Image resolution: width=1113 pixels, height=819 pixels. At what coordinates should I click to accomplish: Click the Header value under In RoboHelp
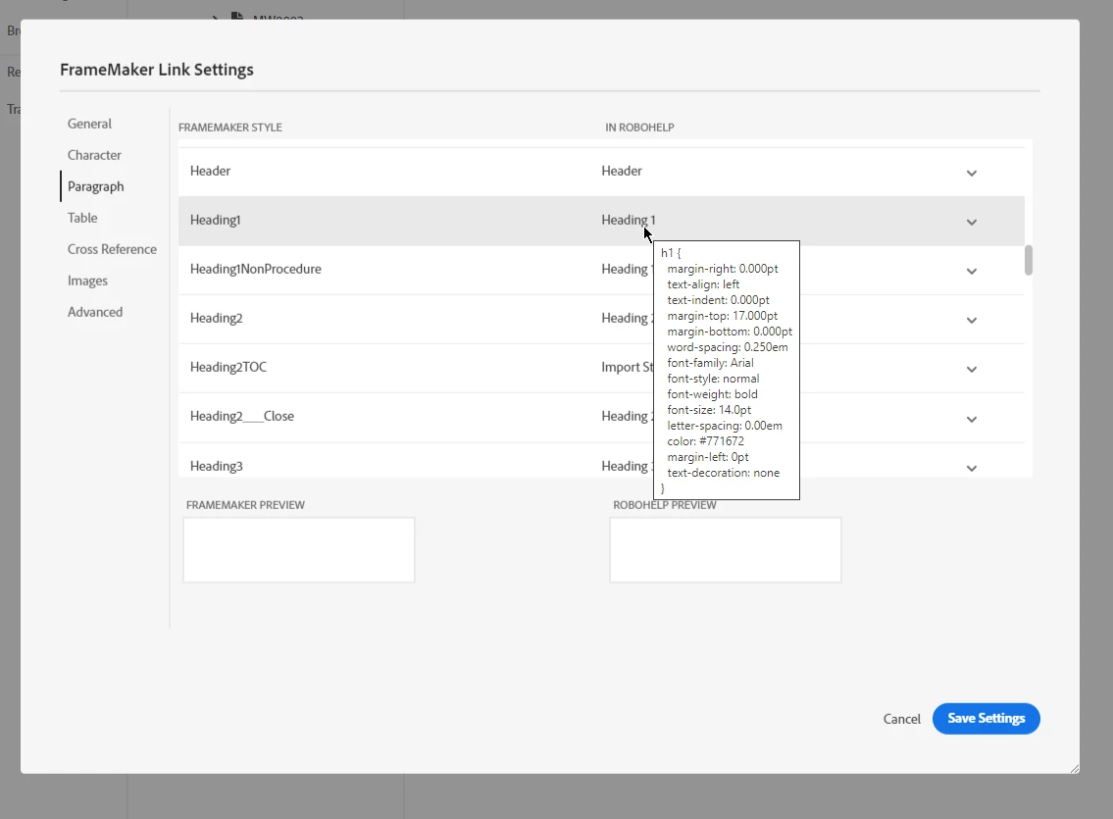coord(622,171)
